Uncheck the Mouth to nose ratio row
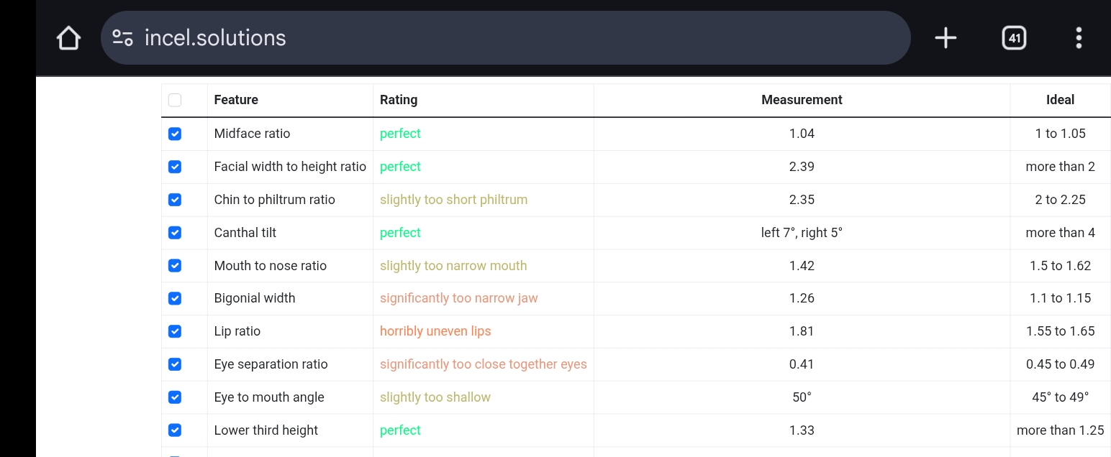 175,265
